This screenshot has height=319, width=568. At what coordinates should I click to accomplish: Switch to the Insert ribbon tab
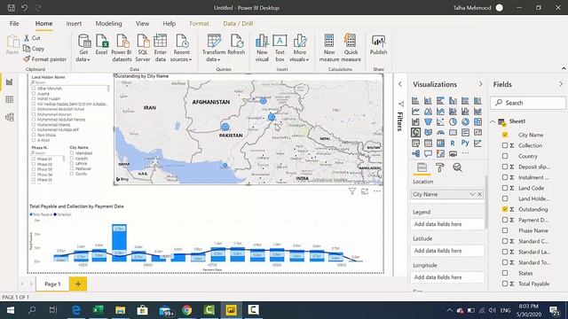click(x=74, y=24)
